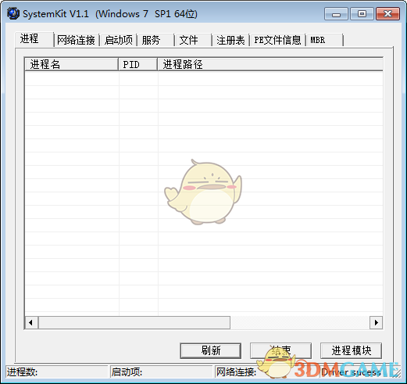Click the scroll-right arrow of horizontal scrollbar

pos(376,322)
